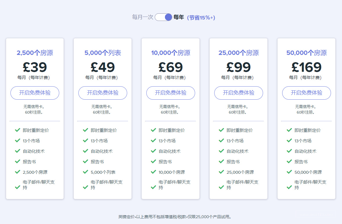Click the 10,000个房源 plan heading

171,53
